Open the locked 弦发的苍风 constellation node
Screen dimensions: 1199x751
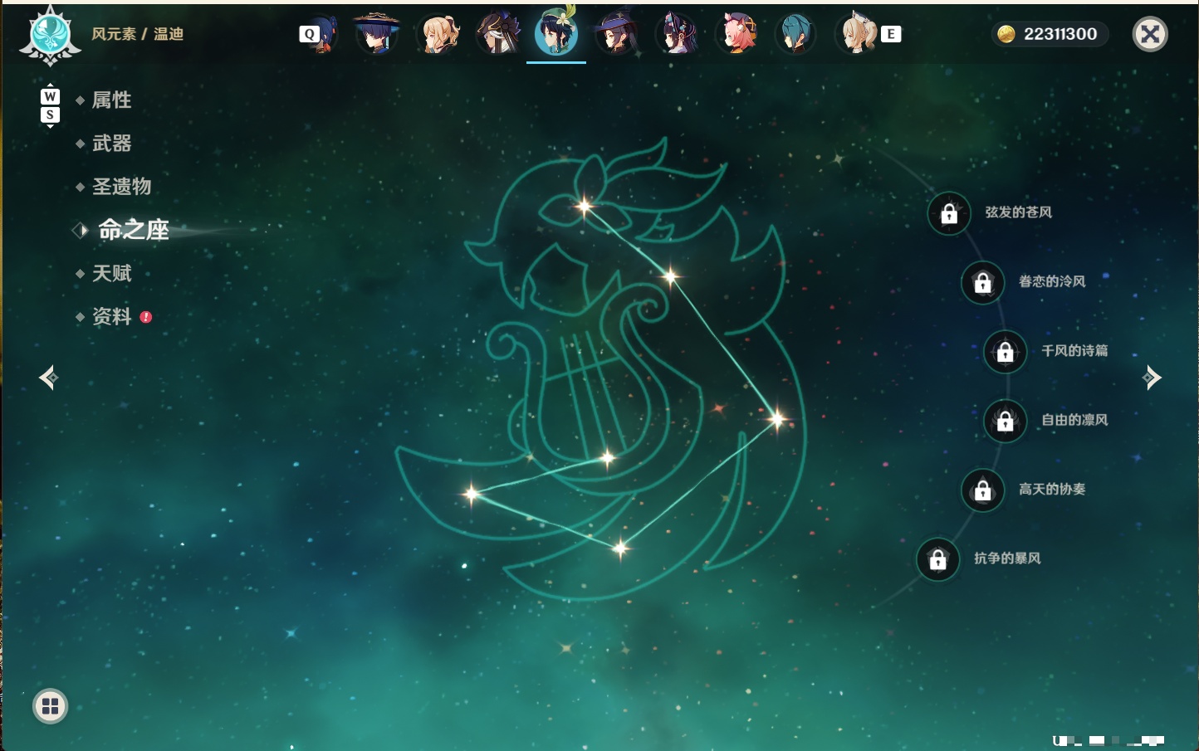click(949, 213)
